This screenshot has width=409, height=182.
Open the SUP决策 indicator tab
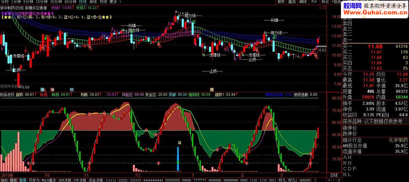click(80, 180)
